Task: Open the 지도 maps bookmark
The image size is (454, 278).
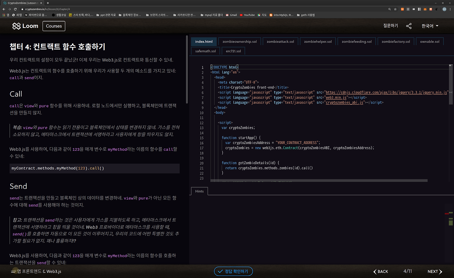Action: pos(262,15)
